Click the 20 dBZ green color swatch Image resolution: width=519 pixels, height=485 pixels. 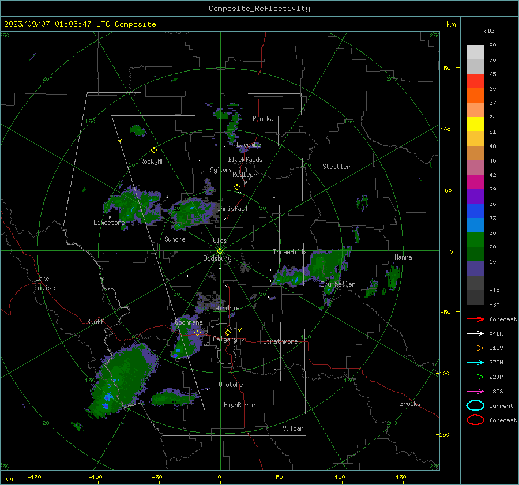(475, 254)
